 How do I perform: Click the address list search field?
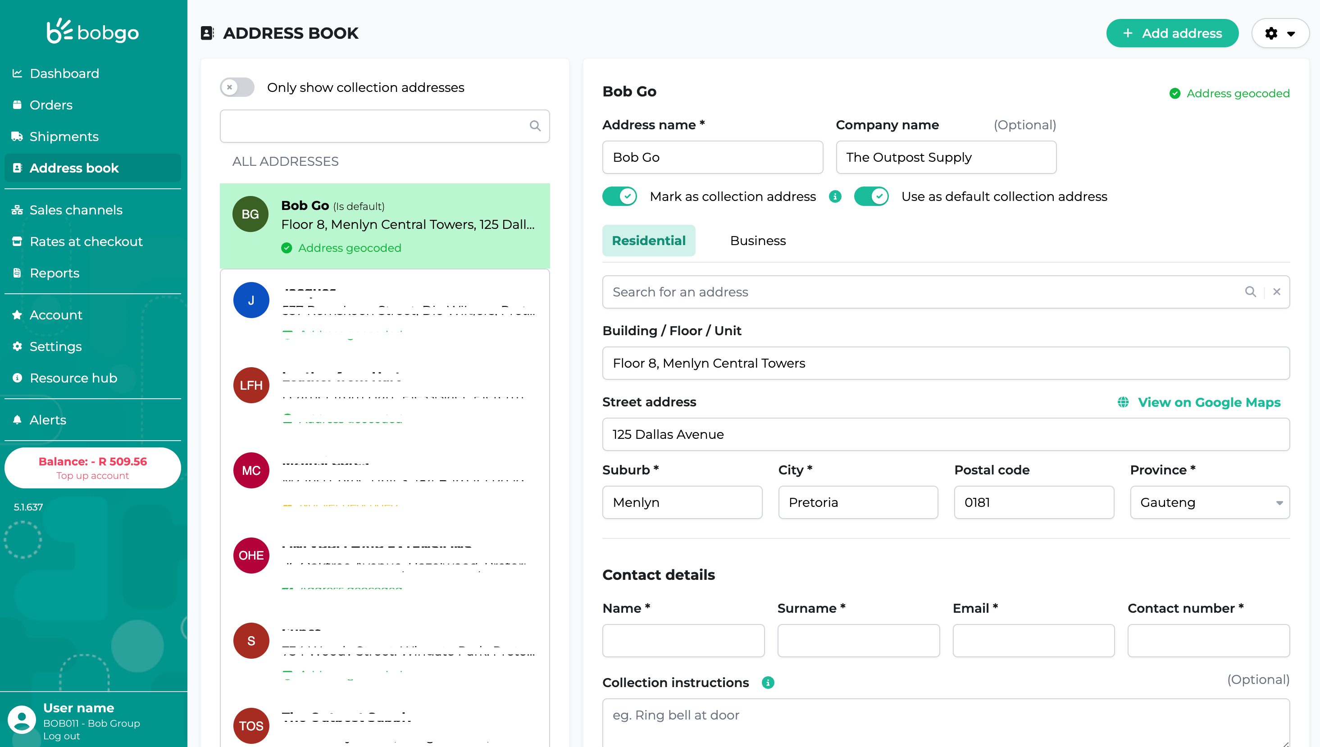[x=385, y=126]
